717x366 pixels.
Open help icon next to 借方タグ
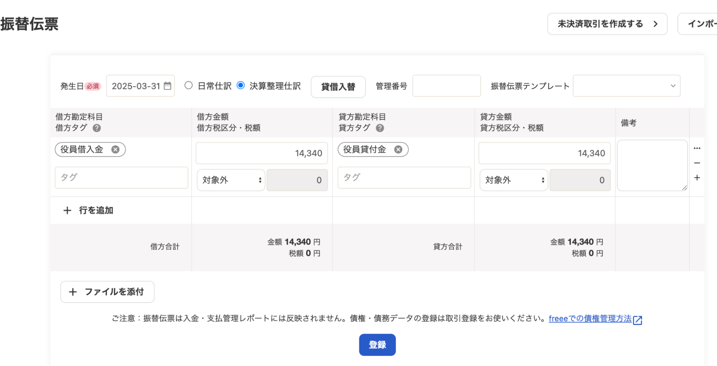click(x=96, y=128)
